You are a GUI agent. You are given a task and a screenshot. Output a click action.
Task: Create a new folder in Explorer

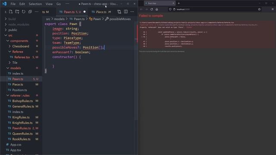coord(17,12)
